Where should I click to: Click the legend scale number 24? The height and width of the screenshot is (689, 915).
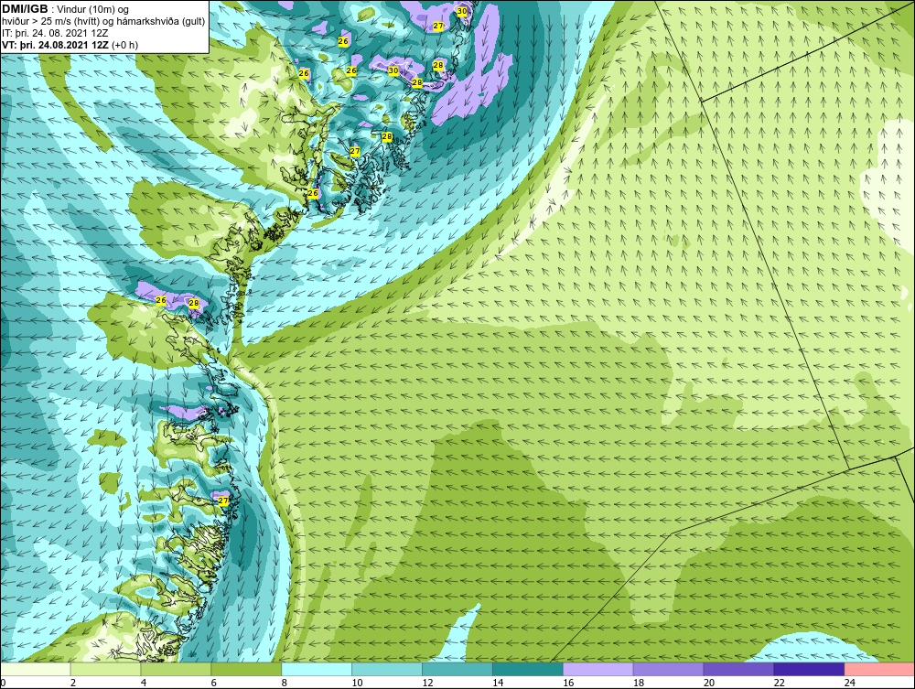tap(850, 683)
